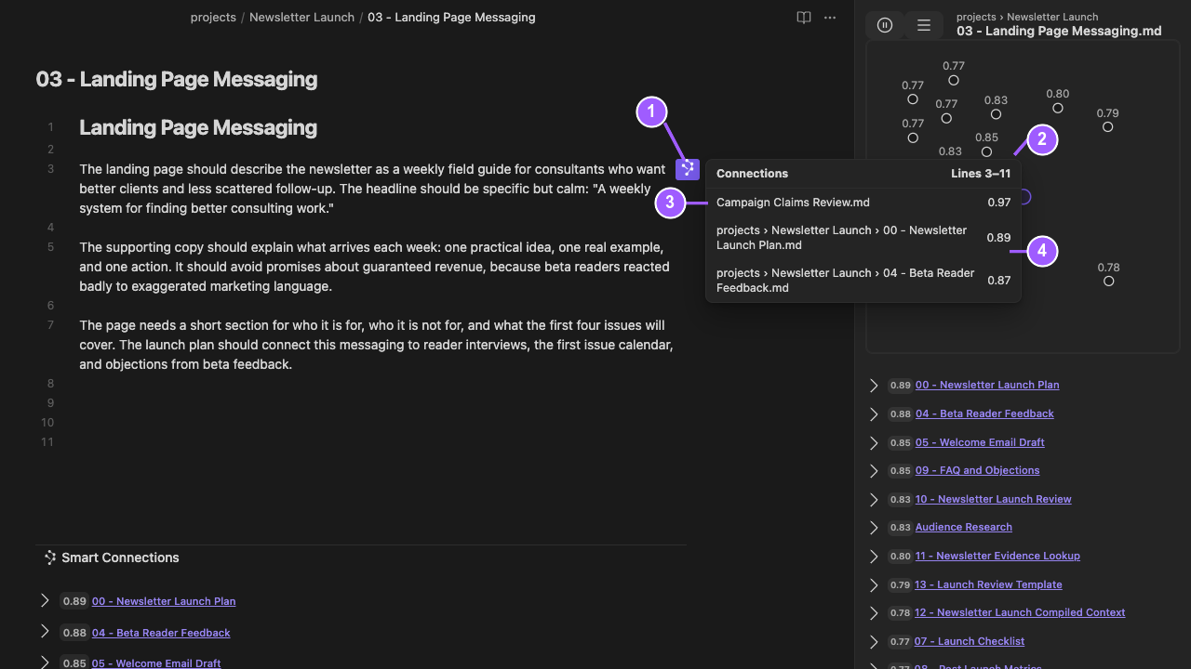The image size is (1191, 669).
Task: Expand the 11 - Newsletter Evidence Lookup result
Action: coord(874,556)
